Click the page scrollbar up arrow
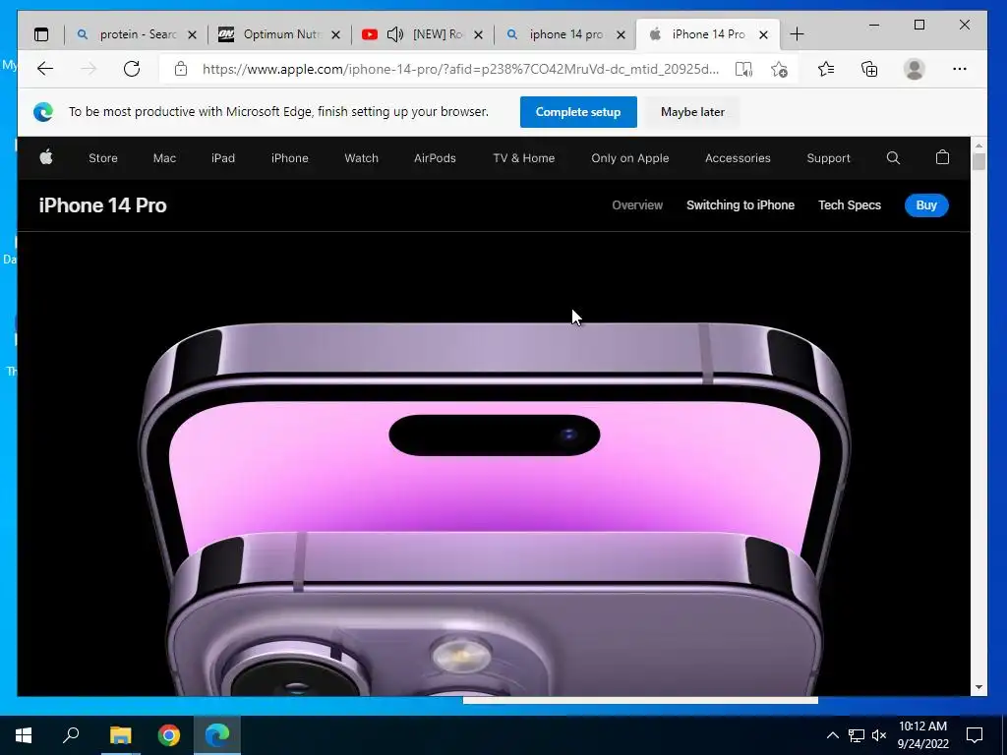Image resolution: width=1007 pixels, height=755 pixels. pos(978,144)
